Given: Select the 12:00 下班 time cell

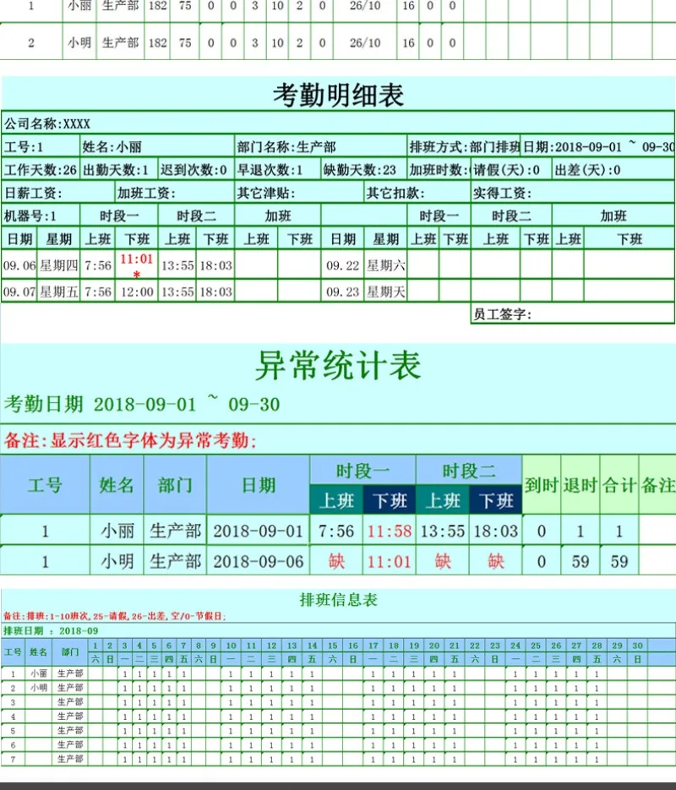Looking at the screenshot, I should click(137, 291).
